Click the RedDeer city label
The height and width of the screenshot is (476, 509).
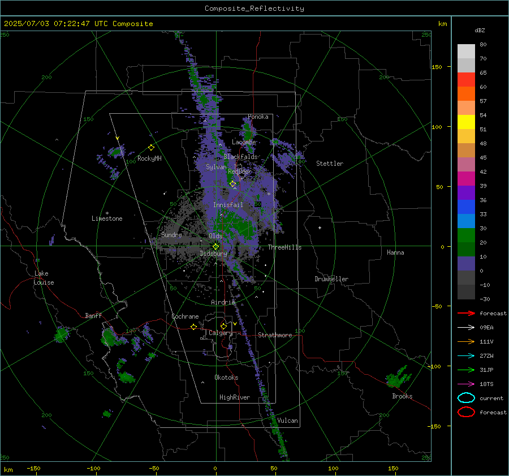tap(240, 171)
